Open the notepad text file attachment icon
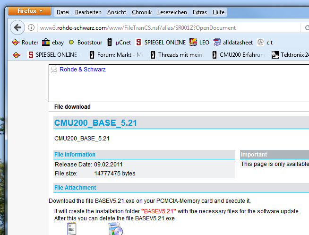The width and height of the screenshot is (309, 235). tap(71, 229)
